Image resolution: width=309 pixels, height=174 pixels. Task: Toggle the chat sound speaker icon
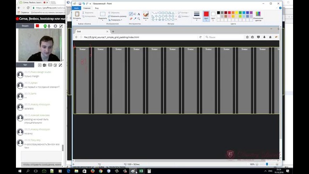[45, 65]
